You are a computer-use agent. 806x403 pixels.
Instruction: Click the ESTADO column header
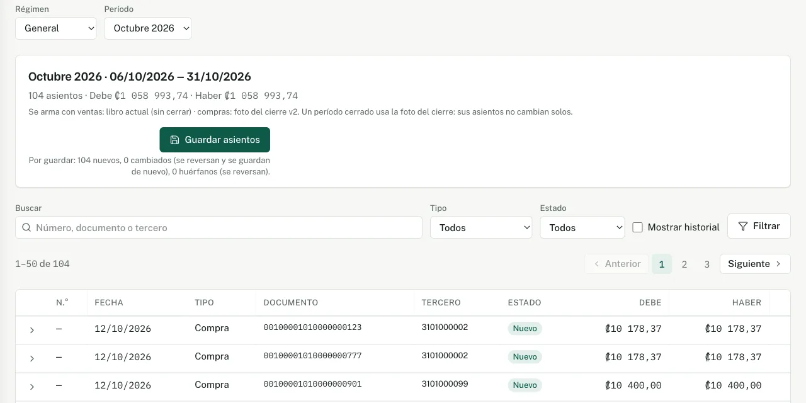point(525,303)
